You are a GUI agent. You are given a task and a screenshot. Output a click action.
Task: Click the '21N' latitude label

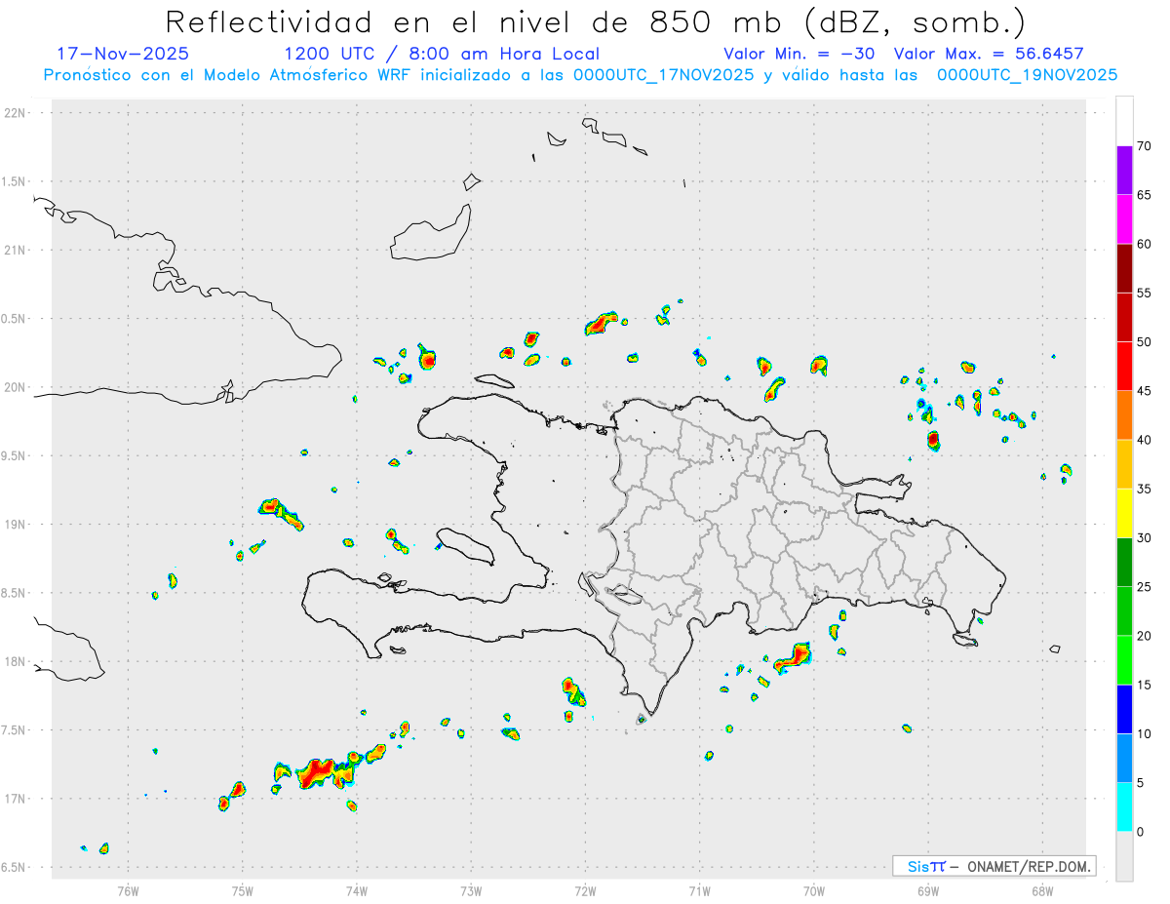point(16,251)
